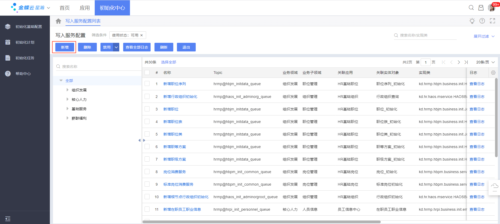Viewport: 500px width, 224px height.
Task: Tick checkbox for row 1 新增职位序列
Action: pos(147,84)
